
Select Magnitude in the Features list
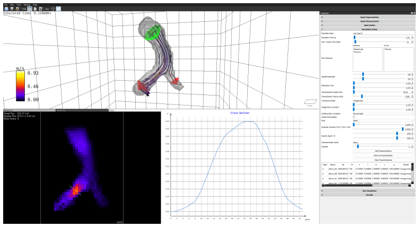pyautogui.click(x=359, y=49)
